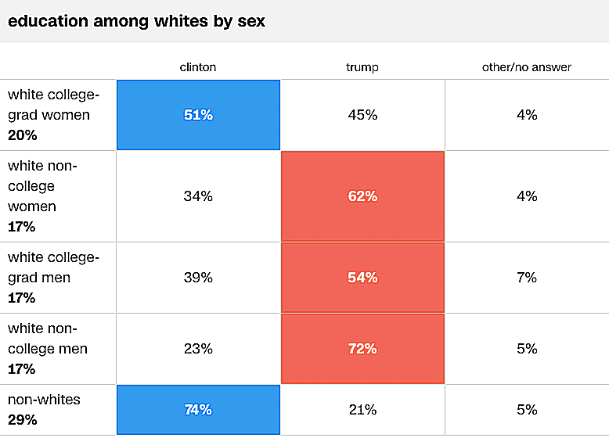Click the 23% Clinton value cell
The width and height of the screenshot is (609, 445).
pos(198,349)
